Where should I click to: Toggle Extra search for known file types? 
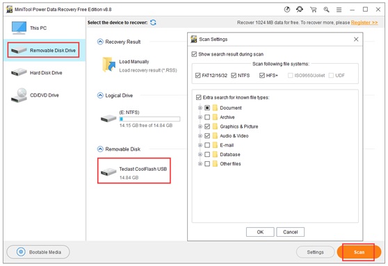point(198,97)
